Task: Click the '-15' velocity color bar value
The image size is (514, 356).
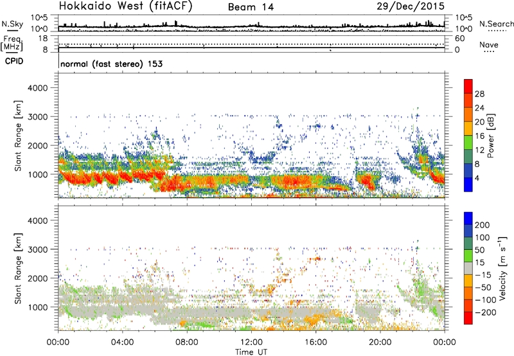Action: tap(483, 274)
